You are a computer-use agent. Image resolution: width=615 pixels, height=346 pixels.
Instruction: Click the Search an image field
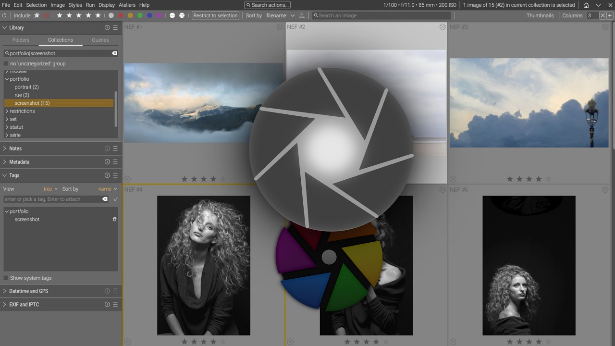click(381, 15)
